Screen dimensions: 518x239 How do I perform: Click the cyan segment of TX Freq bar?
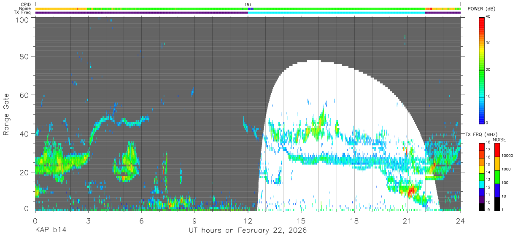337,13
